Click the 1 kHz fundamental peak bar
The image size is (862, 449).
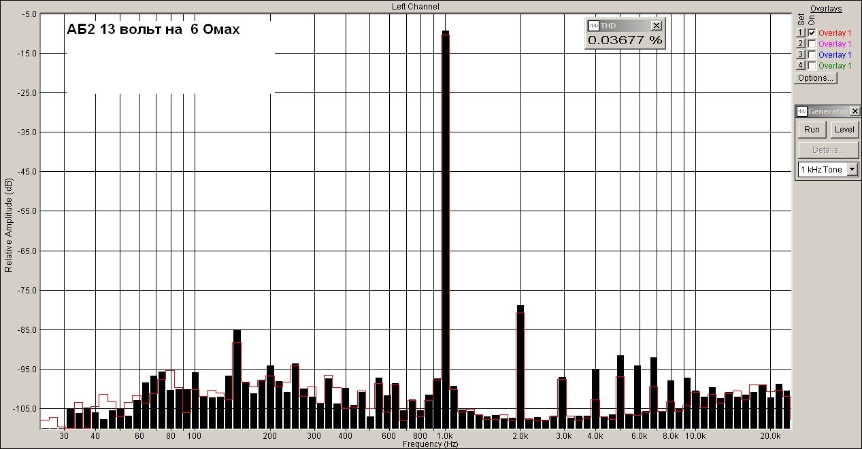[x=446, y=229]
